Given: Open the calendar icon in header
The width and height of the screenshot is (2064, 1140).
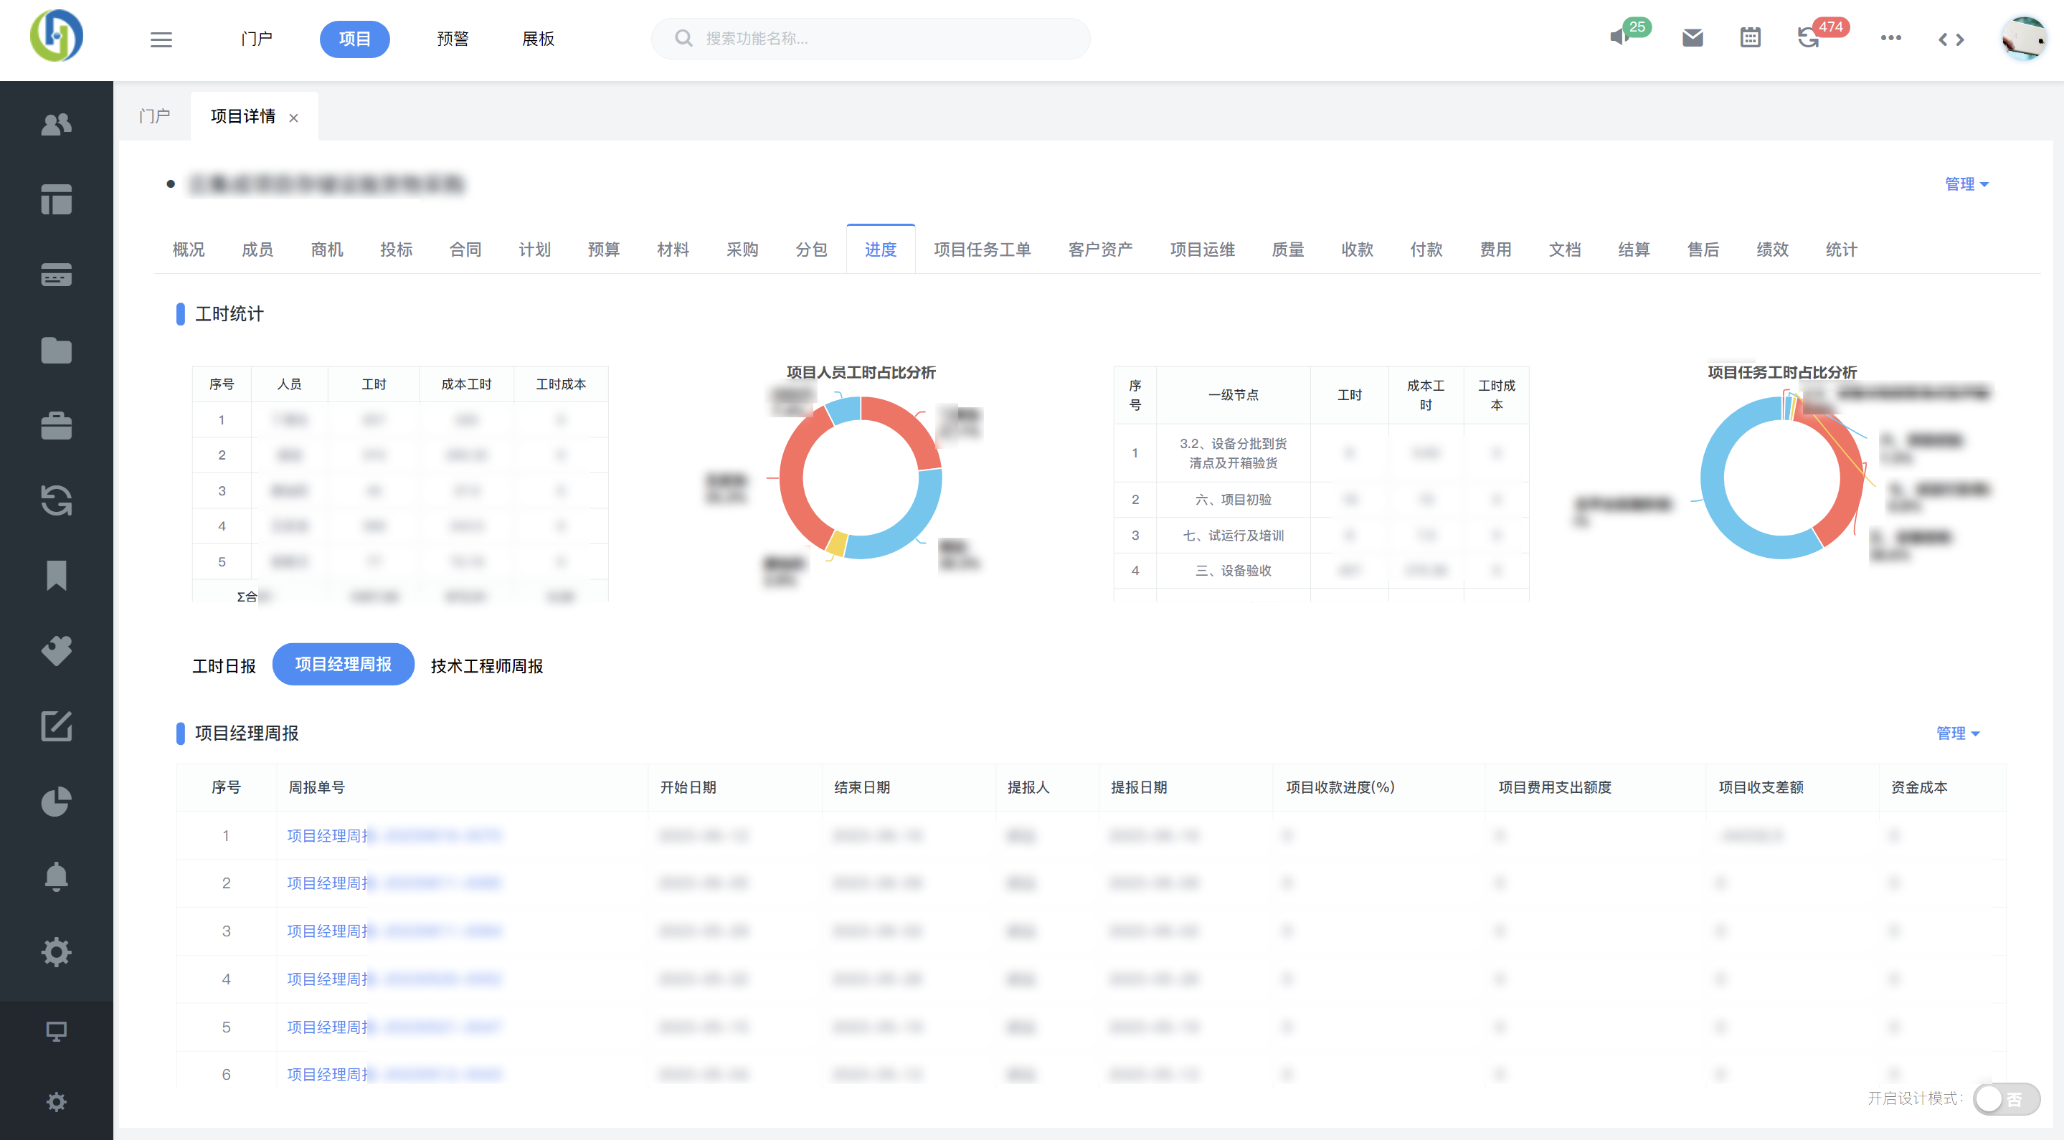Looking at the screenshot, I should pos(1750,38).
